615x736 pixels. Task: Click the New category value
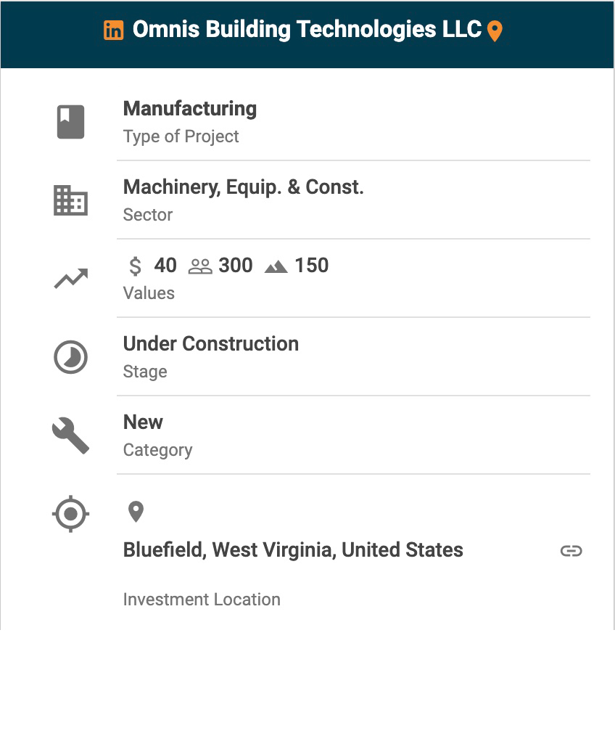pyautogui.click(x=143, y=422)
